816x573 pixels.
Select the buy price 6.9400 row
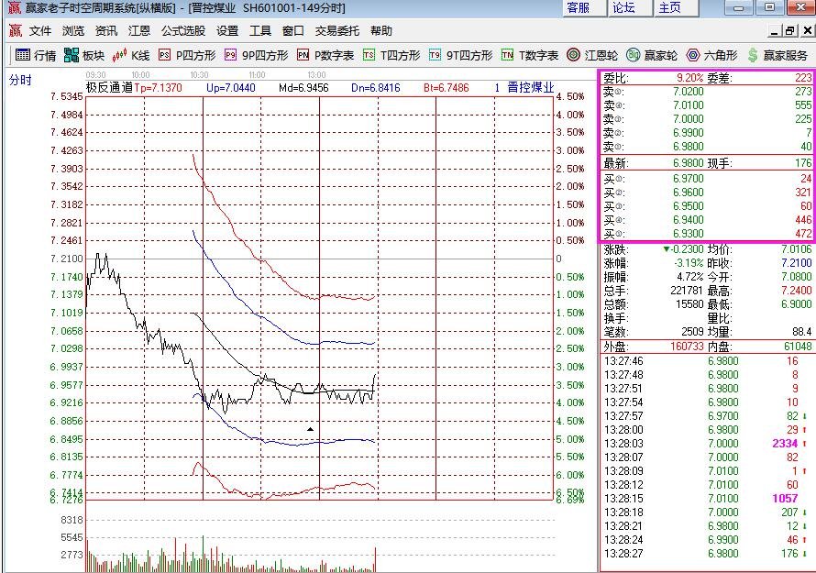pyautogui.click(x=707, y=220)
